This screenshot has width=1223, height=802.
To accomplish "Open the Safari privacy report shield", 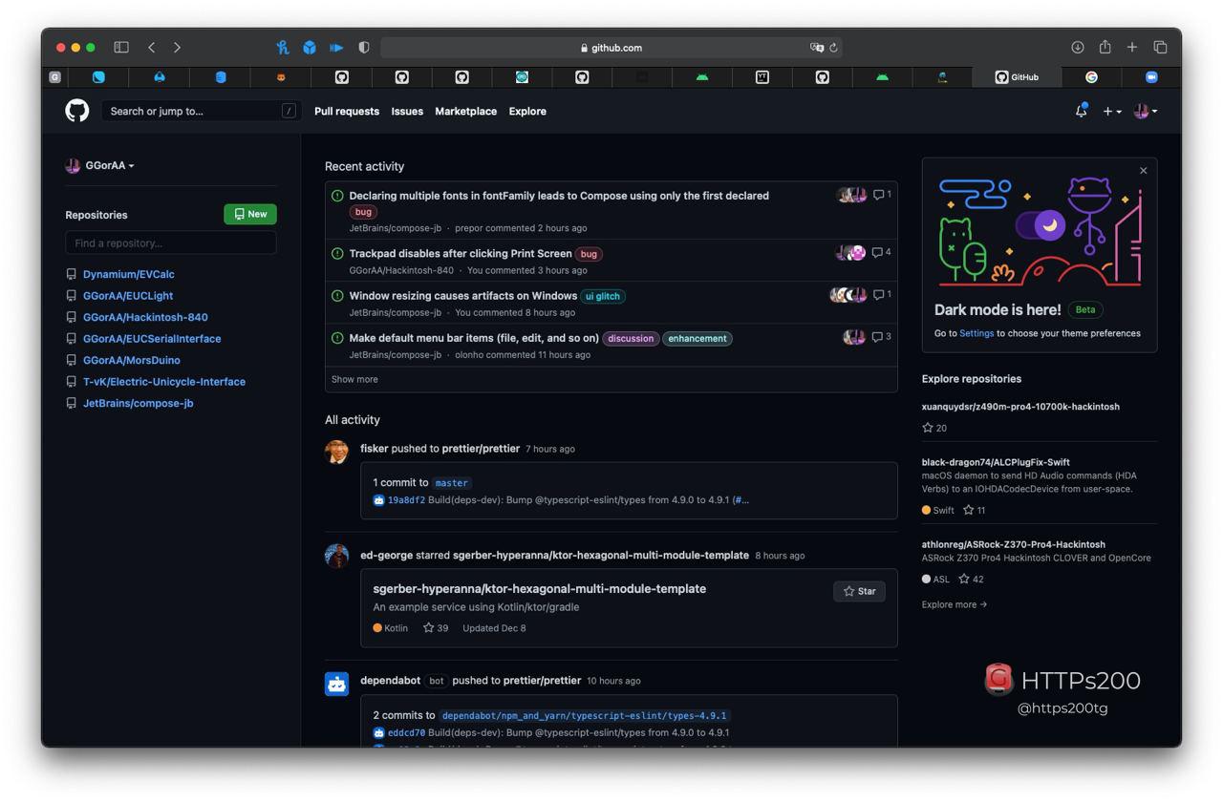I will pos(363,47).
